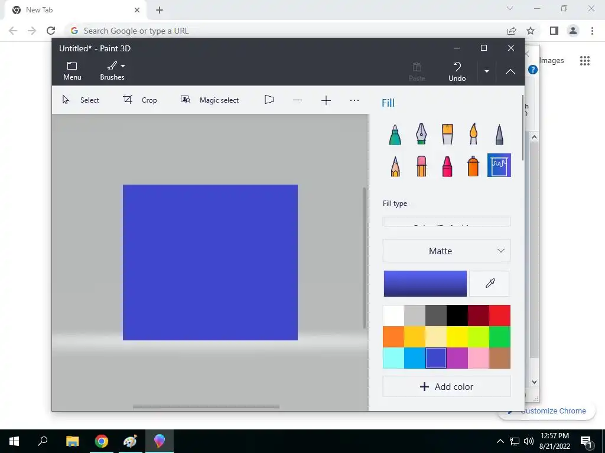The width and height of the screenshot is (605, 453).
Task: Open the Brushes tool tab
Action: pos(112,71)
